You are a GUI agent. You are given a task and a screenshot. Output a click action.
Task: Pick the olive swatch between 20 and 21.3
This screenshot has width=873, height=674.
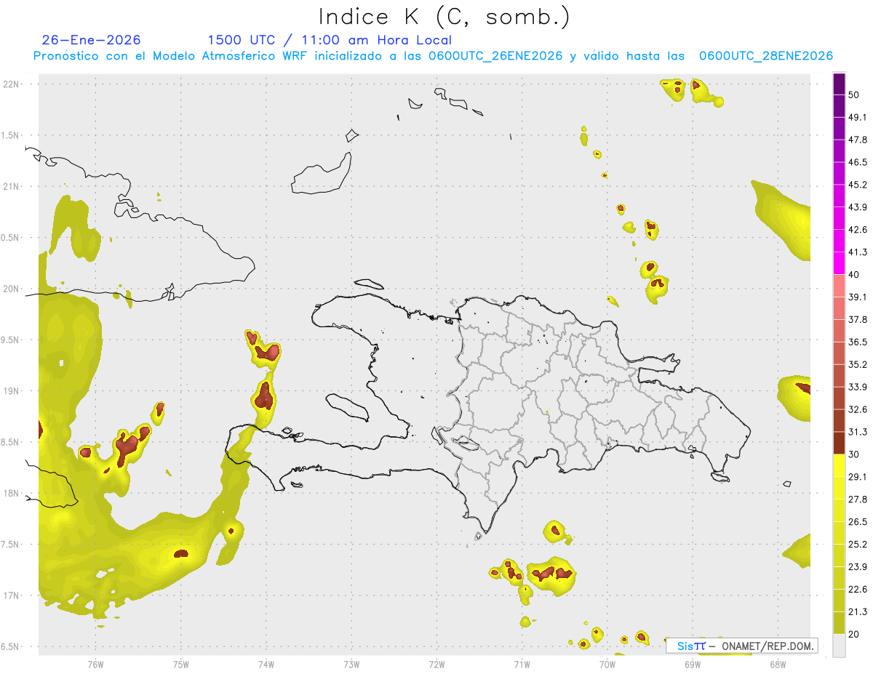[x=840, y=623]
